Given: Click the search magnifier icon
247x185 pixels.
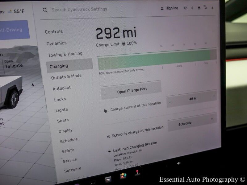Looking at the screenshot, I should [45, 10].
